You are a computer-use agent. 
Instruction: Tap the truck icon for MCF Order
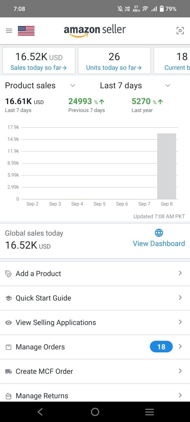tap(9, 371)
